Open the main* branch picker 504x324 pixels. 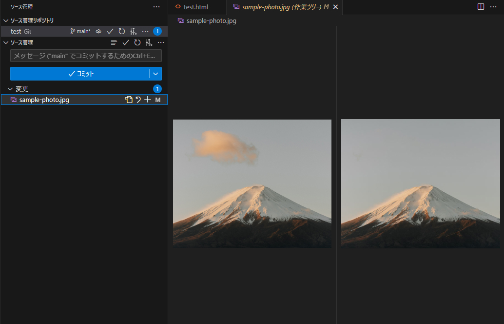click(x=80, y=31)
